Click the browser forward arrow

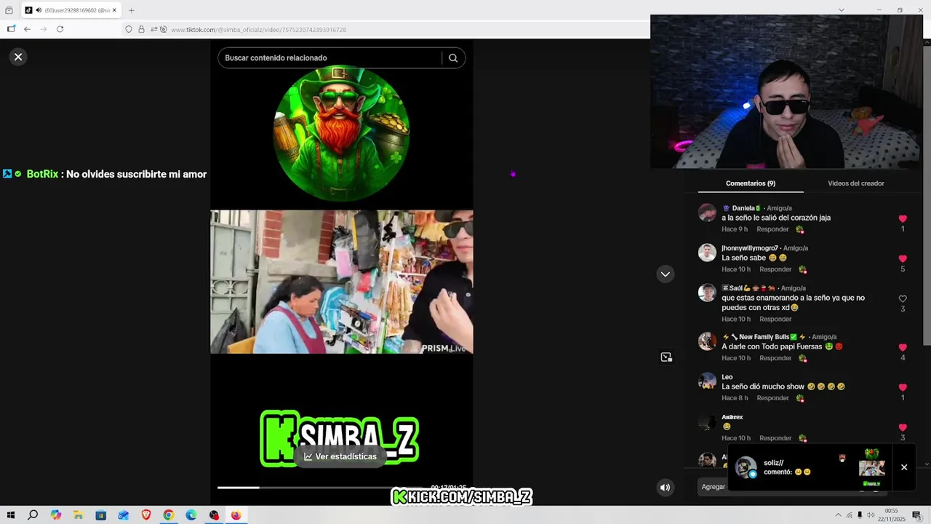tap(44, 29)
